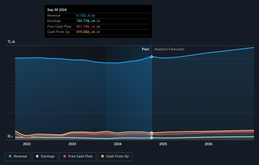The width and height of the screenshot is (259, 165).
Task: Toggle the Revenue legend button
Action: coord(18,156)
